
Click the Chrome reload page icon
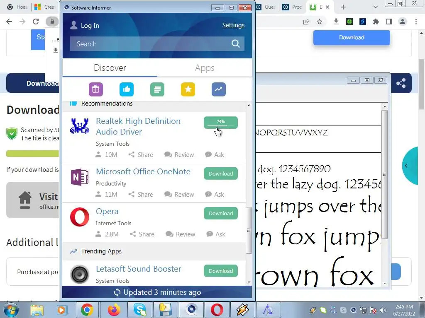(x=36, y=22)
